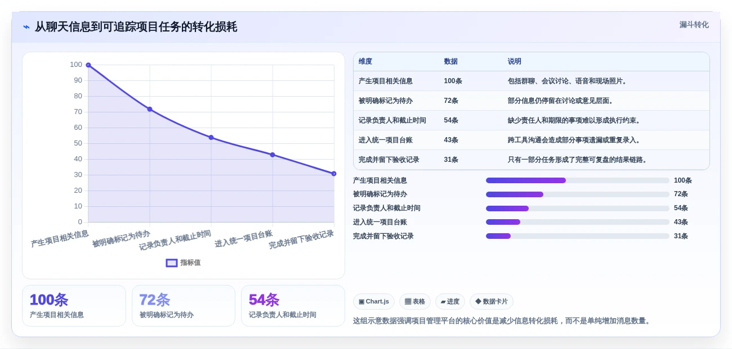Click description 缺少责任人和期限的事项难以形成执行约束。
The image size is (732, 349).
pyautogui.click(x=575, y=120)
